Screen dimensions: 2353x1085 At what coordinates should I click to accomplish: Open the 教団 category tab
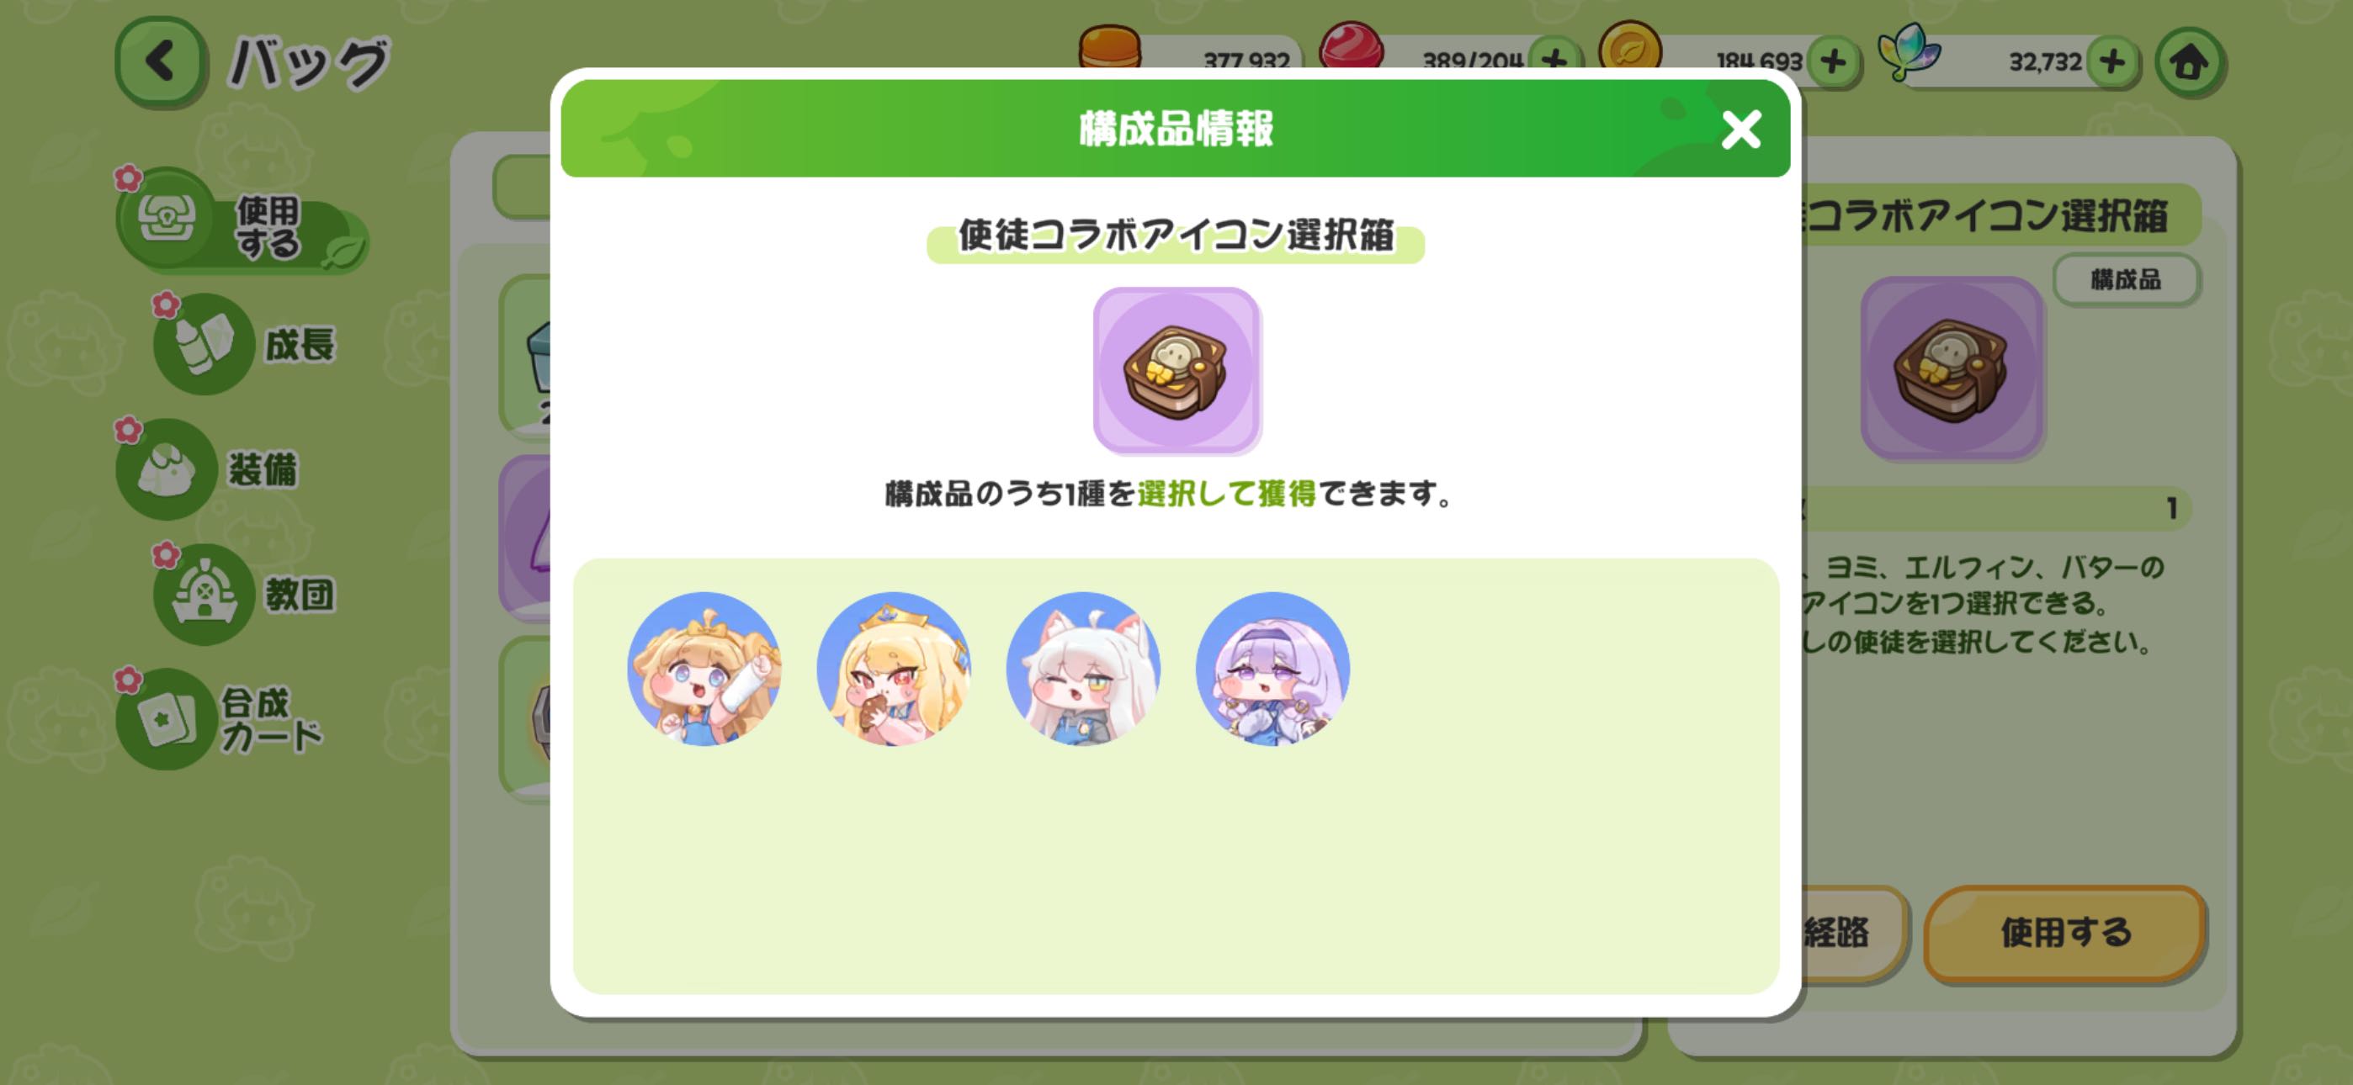pos(247,595)
